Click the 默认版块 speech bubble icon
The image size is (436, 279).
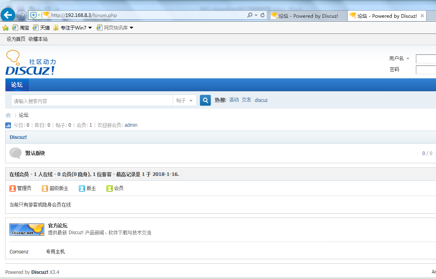(16, 153)
